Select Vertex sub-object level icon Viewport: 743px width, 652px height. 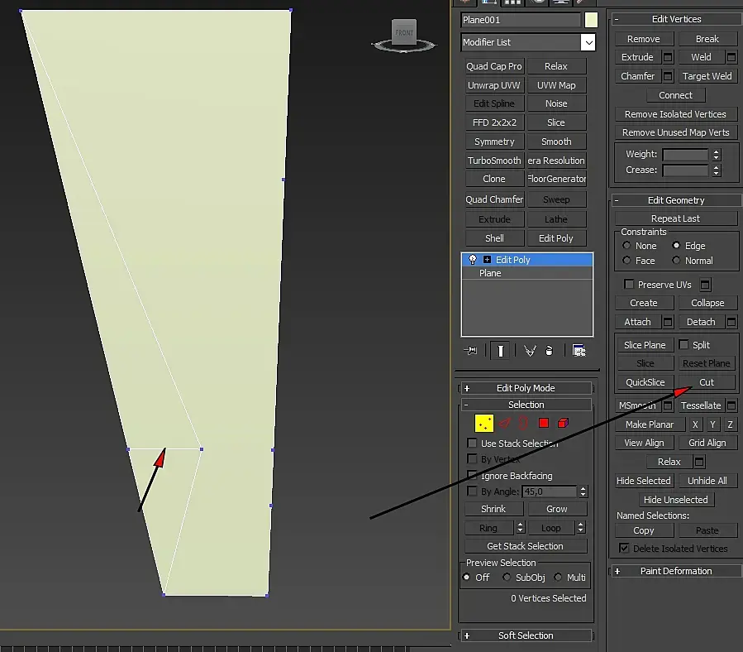pos(484,424)
